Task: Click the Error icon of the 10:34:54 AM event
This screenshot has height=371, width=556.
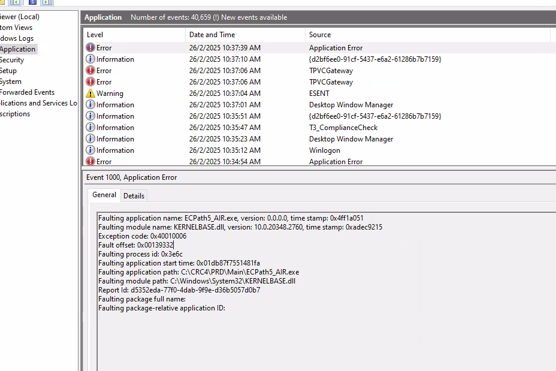Action: pyautogui.click(x=90, y=162)
